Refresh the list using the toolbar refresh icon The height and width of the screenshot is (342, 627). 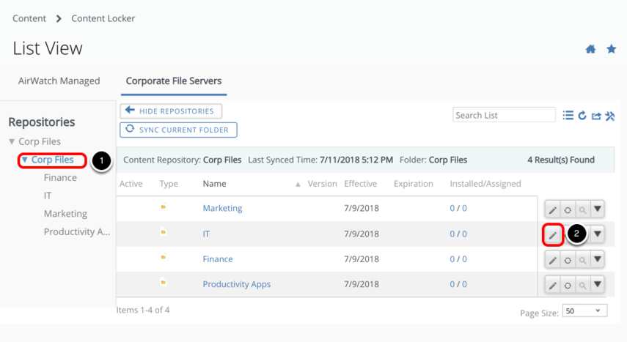click(582, 115)
